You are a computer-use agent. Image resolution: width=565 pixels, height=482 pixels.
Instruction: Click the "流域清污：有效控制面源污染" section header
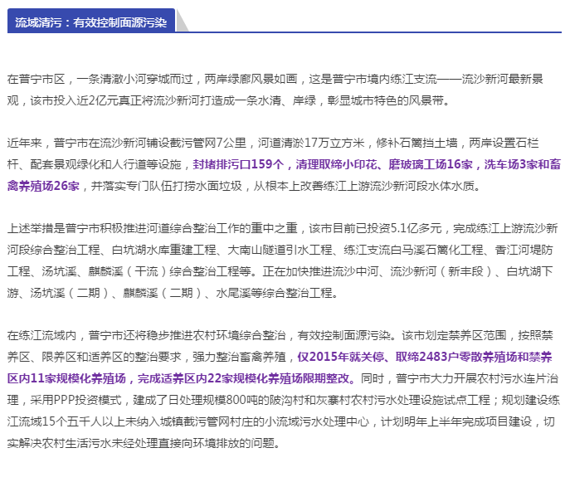tap(91, 22)
